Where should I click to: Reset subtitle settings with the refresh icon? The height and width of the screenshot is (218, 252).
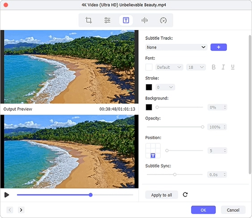[185, 195]
